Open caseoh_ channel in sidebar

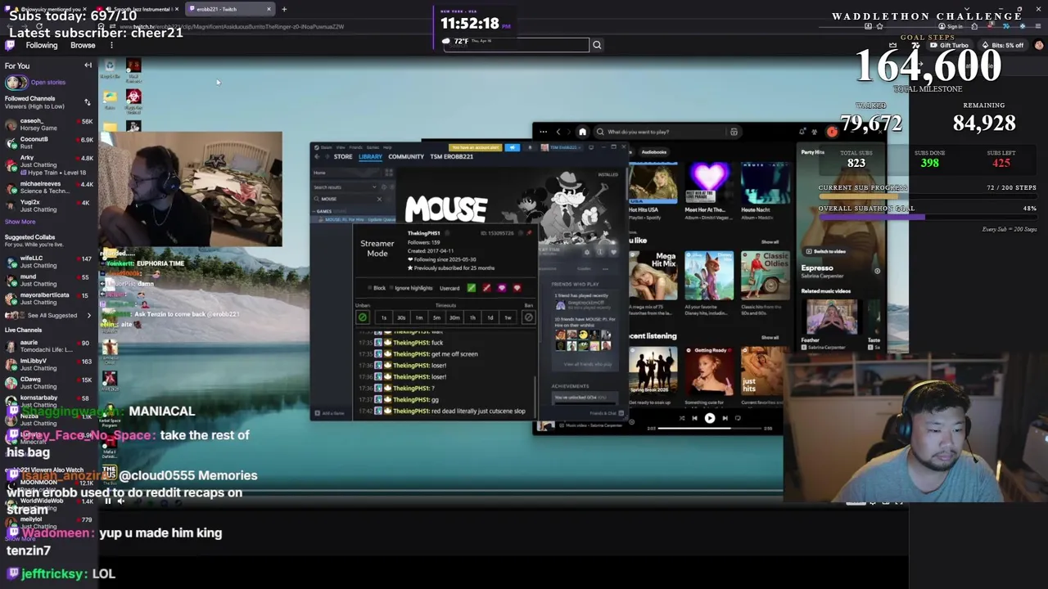[49, 124]
